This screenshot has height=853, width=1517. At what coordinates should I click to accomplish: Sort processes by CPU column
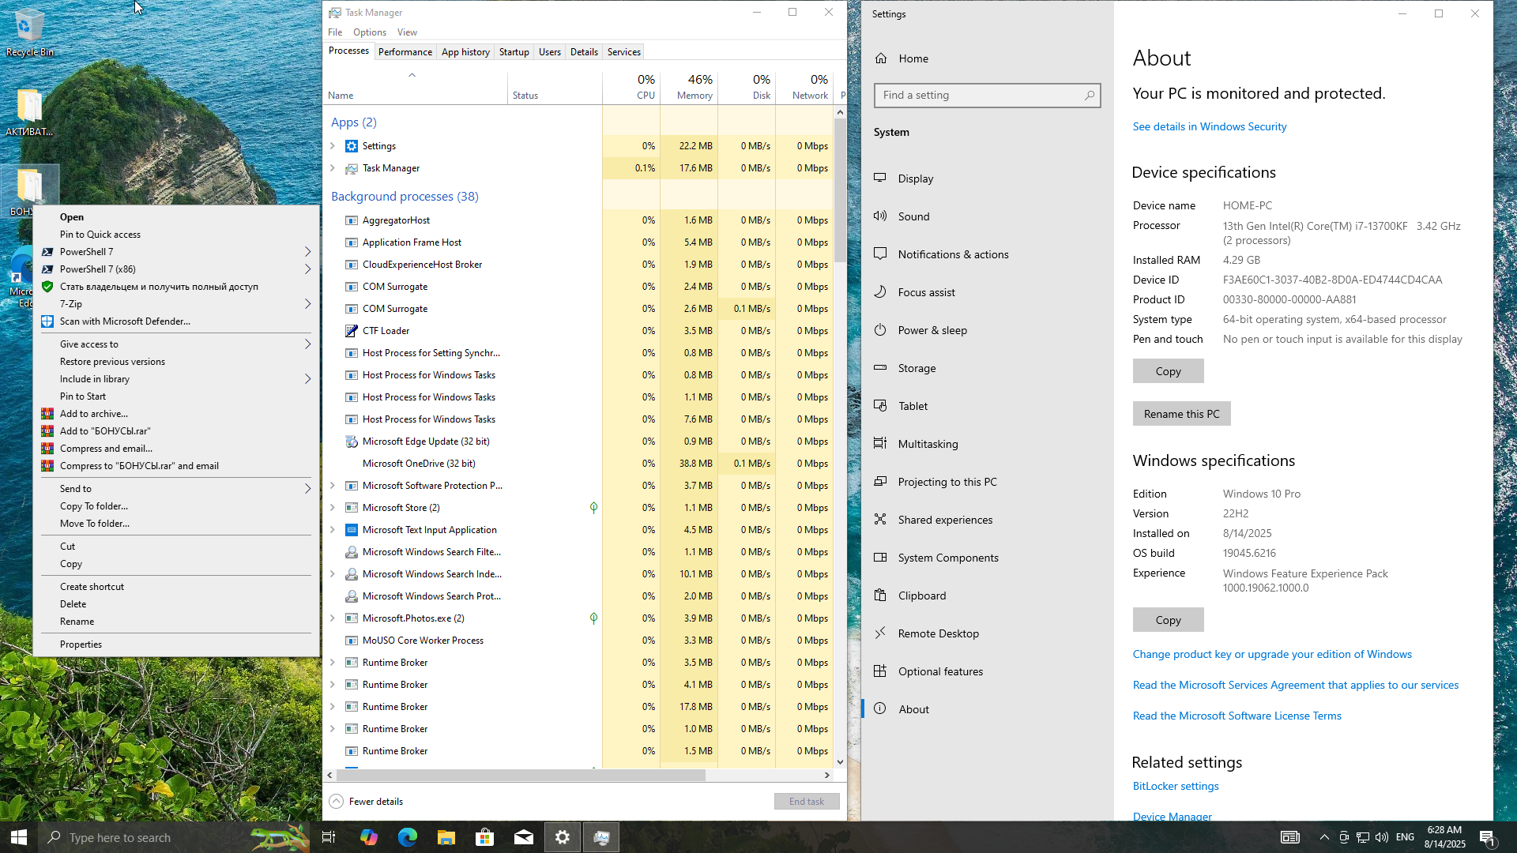pyautogui.click(x=631, y=87)
